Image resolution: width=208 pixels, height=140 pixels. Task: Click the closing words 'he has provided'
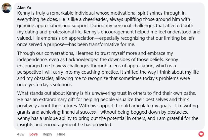pyautogui.click(x=95, y=125)
